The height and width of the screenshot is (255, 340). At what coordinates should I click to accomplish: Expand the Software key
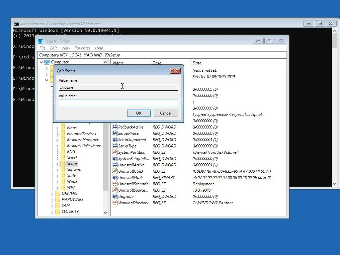click(x=57, y=170)
